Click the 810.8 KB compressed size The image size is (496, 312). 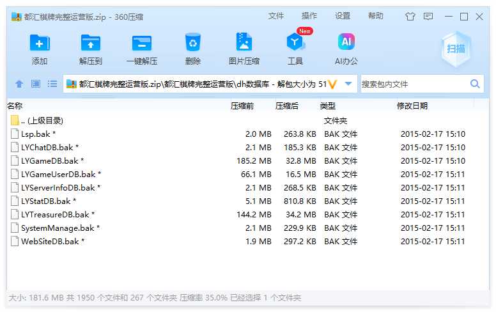pyautogui.click(x=300, y=201)
